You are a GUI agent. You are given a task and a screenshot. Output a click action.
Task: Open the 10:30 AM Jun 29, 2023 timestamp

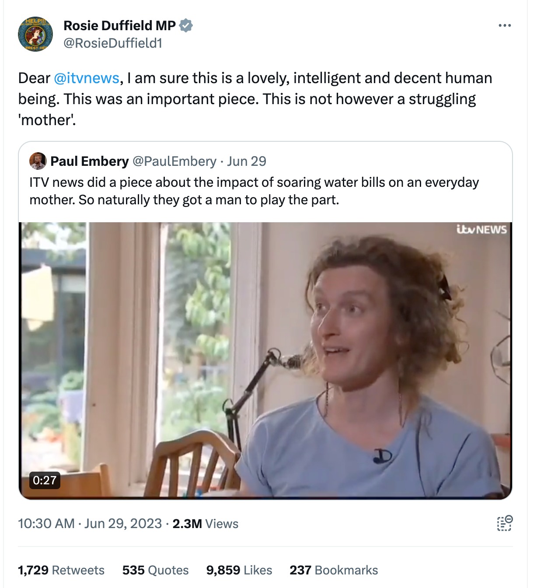(x=90, y=524)
